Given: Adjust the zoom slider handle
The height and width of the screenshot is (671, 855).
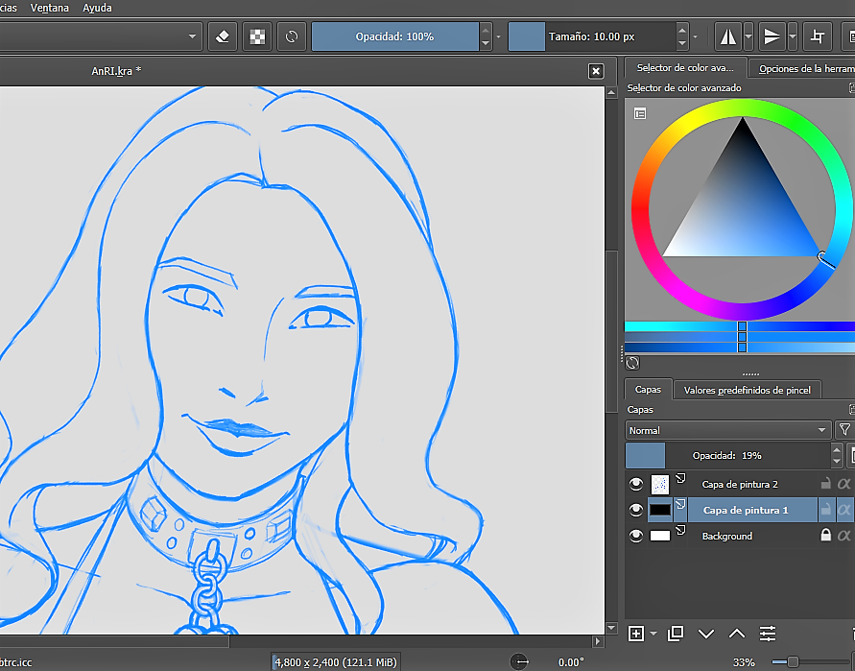Looking at the screenshot, I should point(793,662).
